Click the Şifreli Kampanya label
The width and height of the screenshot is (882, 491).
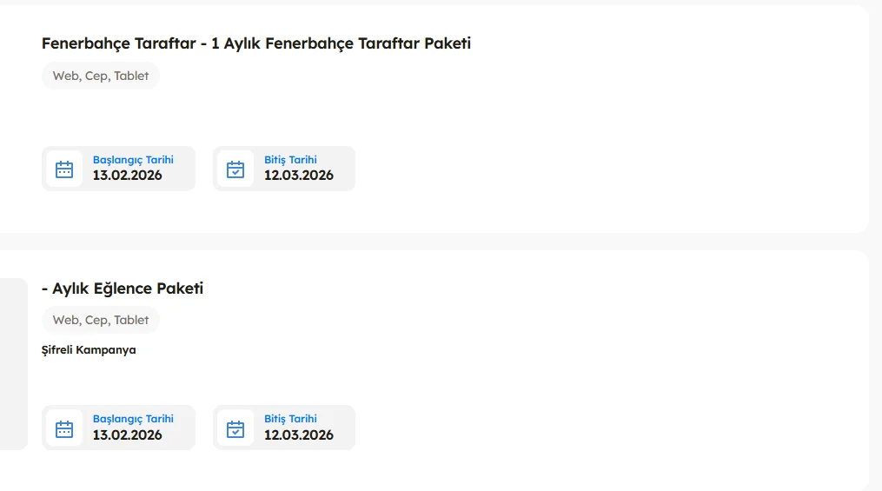point(89,350)
